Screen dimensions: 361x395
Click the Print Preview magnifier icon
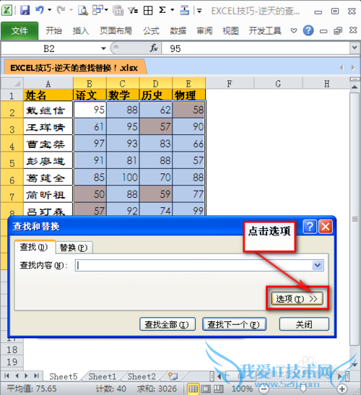point(83,11)
